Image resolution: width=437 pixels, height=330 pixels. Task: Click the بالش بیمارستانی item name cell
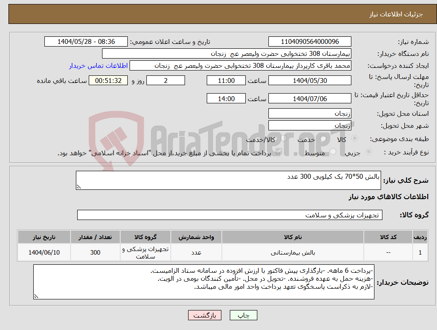point(293,252)
